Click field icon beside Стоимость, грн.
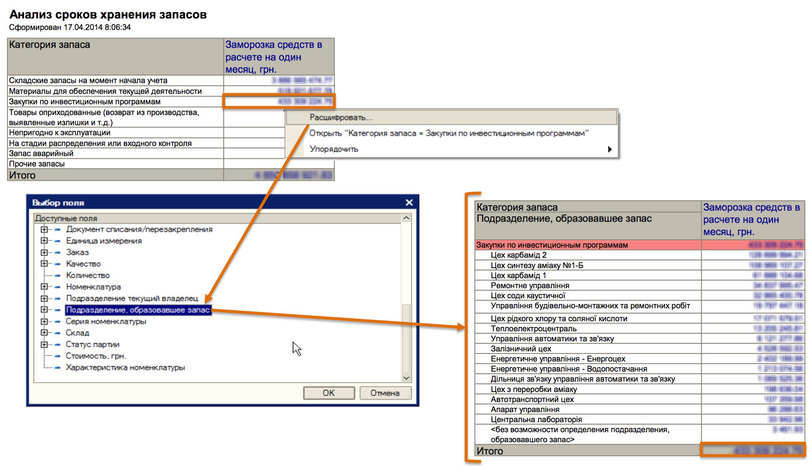Image resolution: width=812 pixels, height=466 pixels. [x=57, y=356]
